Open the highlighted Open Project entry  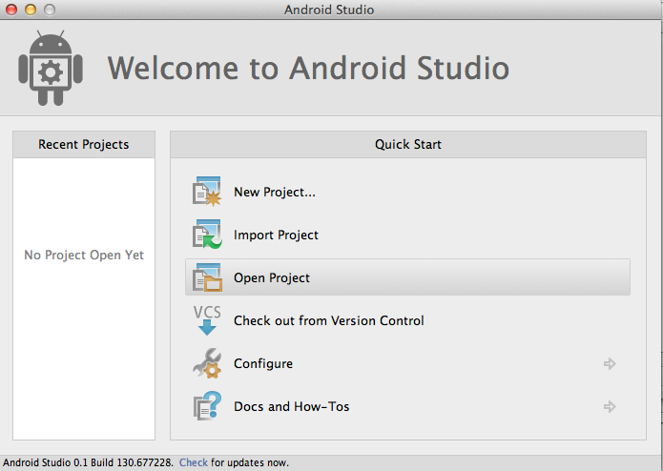(x=407, y=277)
